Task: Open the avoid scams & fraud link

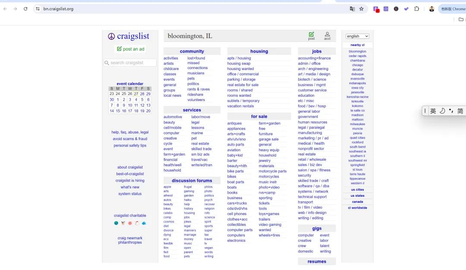Action: (x=130, y=139)
